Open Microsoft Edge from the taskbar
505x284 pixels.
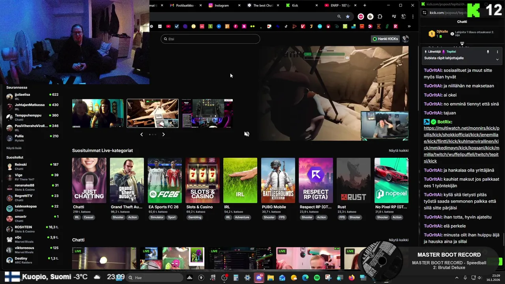[x=305, y=278]
